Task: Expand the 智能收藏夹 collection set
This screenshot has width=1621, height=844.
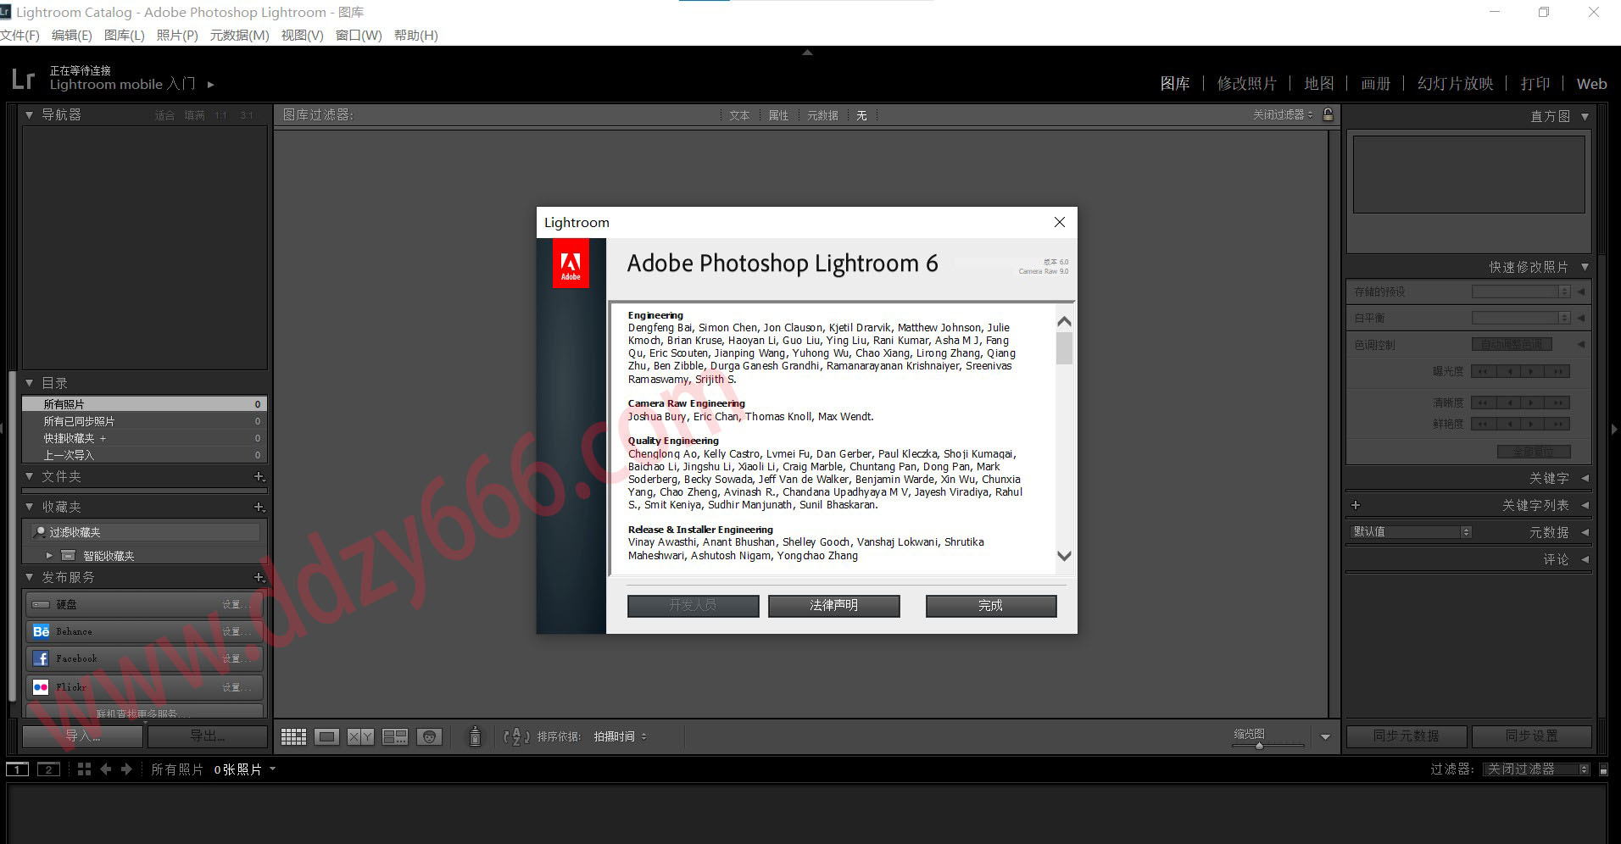Action: [x=49, y=556]
